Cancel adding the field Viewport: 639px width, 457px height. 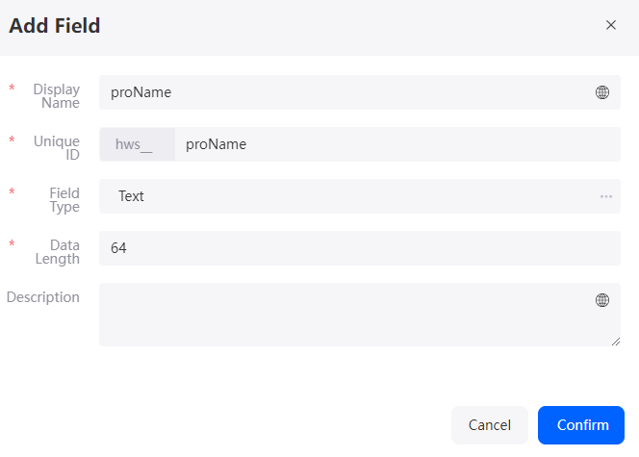(x=490, y=425)
